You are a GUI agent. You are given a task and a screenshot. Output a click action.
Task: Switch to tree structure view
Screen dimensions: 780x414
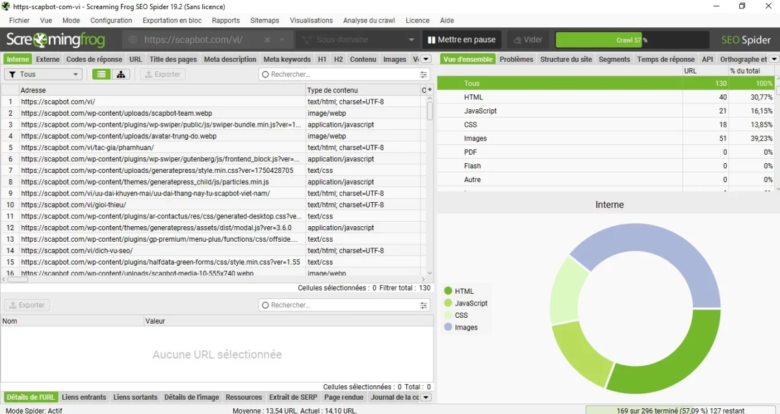pos(120,74)
